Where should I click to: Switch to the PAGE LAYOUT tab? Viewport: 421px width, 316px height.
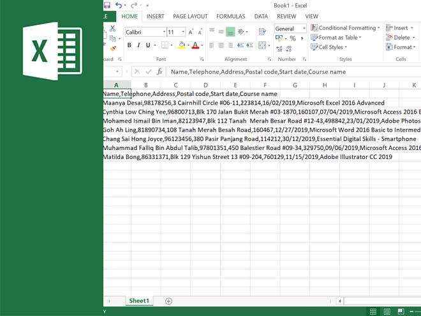(x=189, y=16)
